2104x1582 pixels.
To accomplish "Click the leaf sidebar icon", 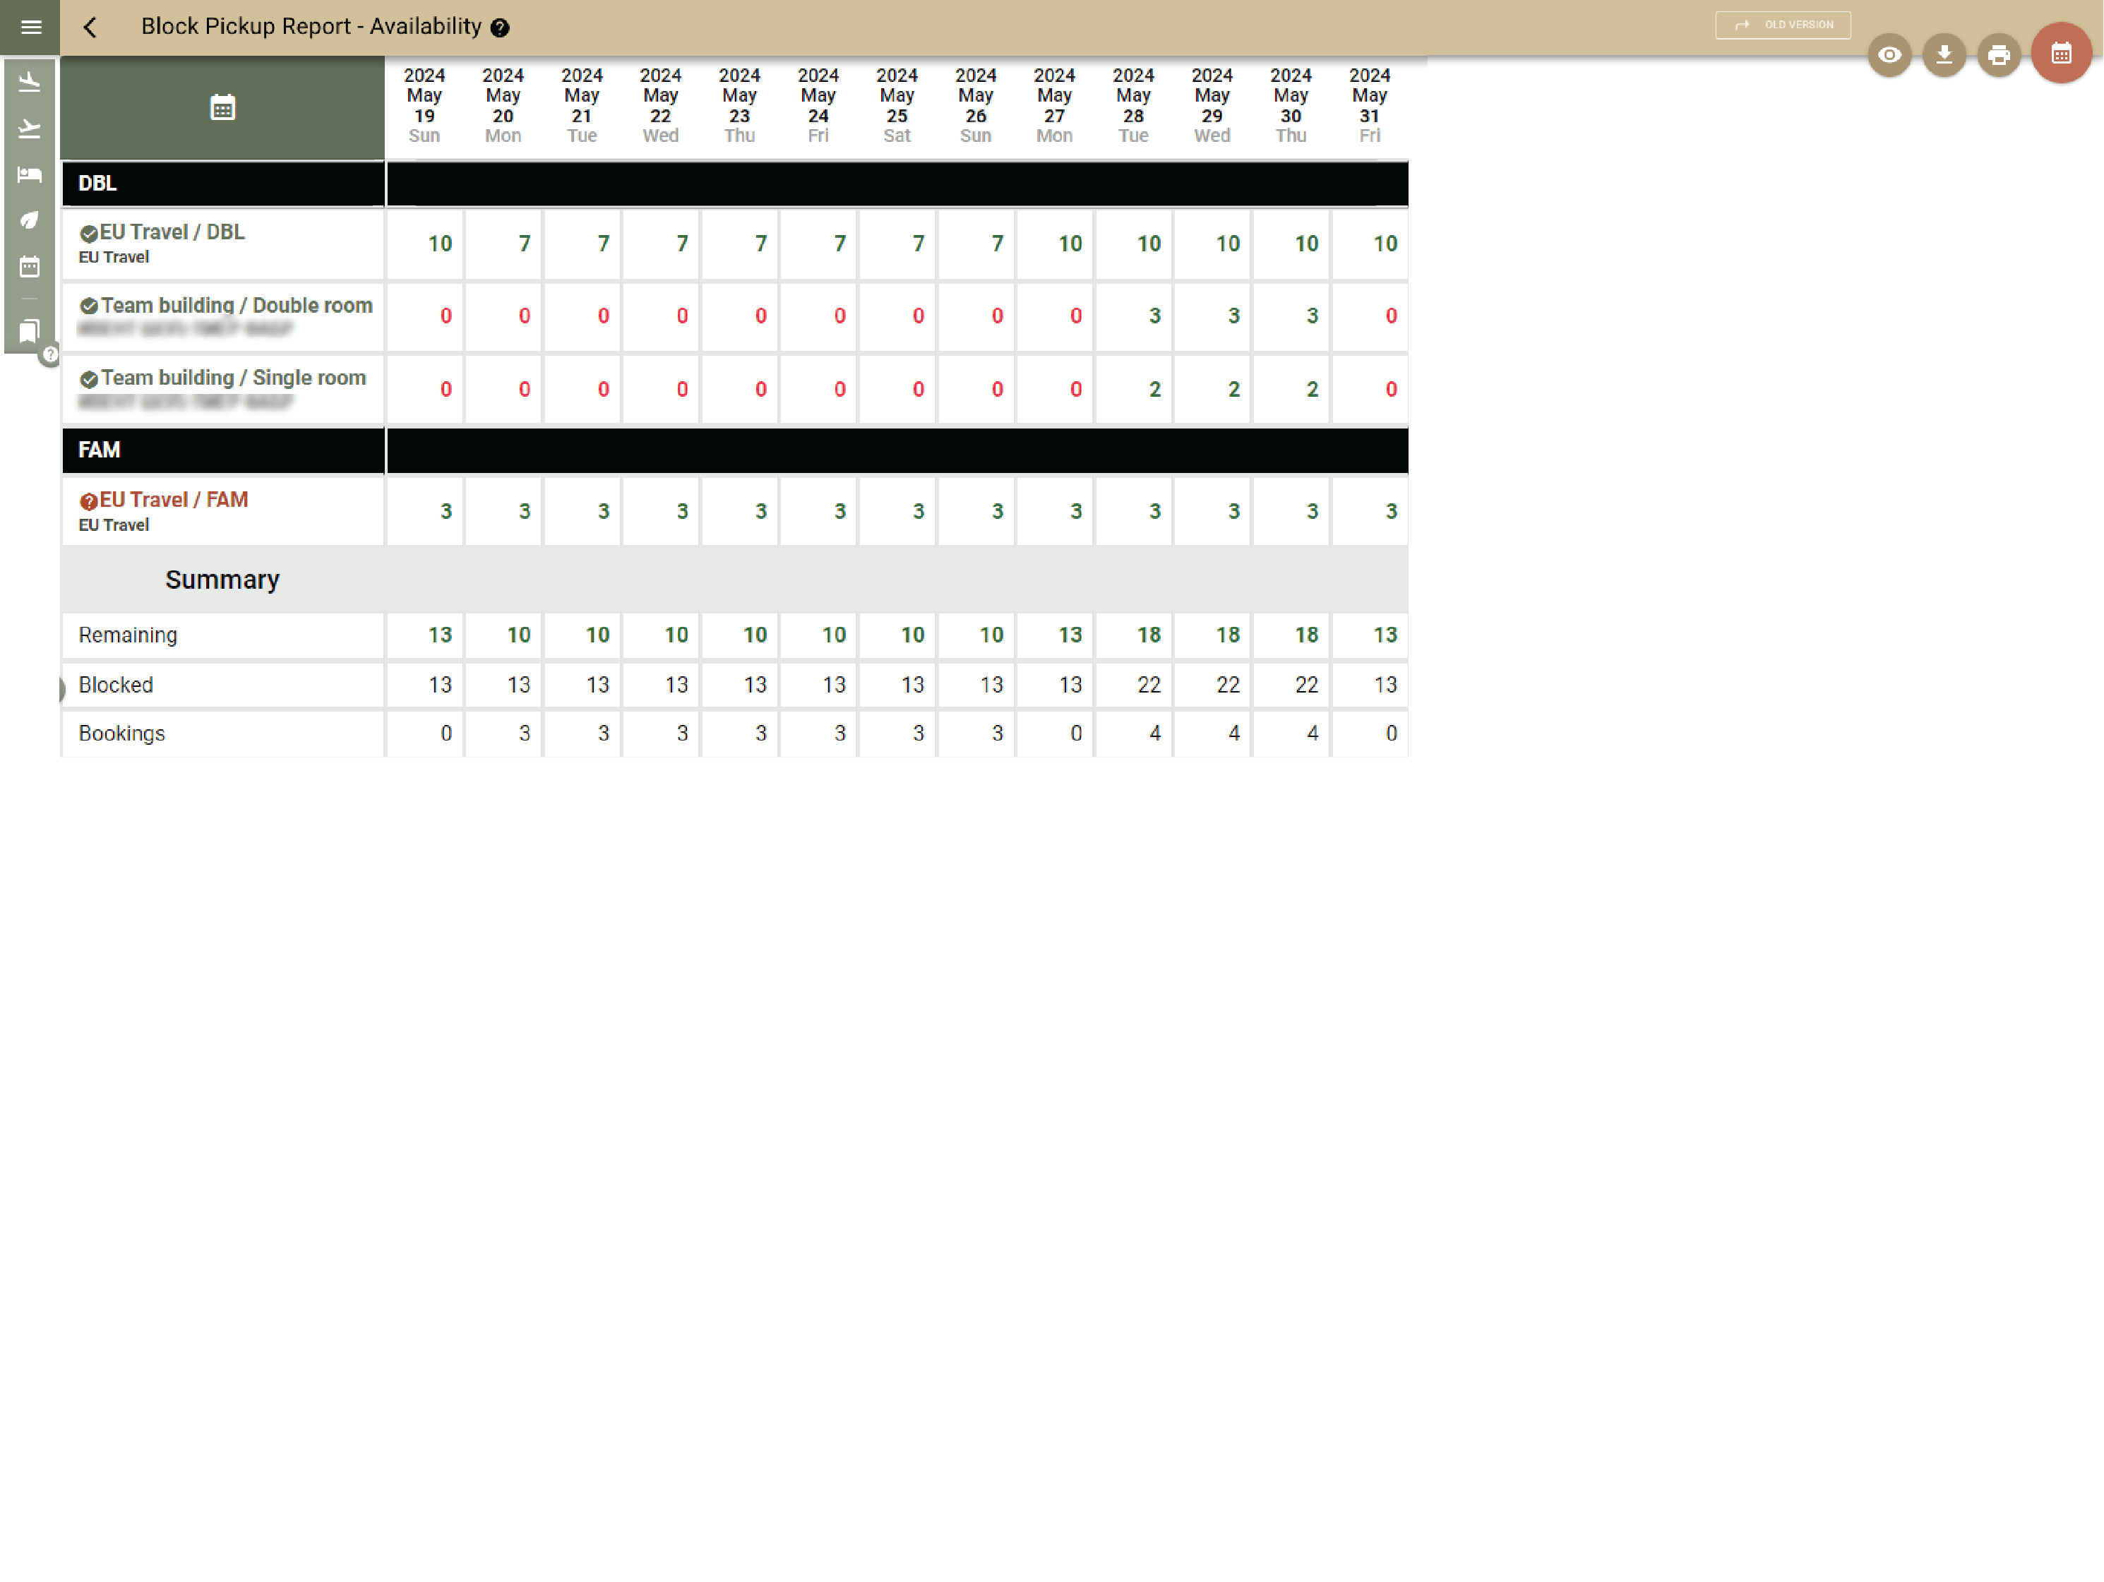I will click(30, 220).
